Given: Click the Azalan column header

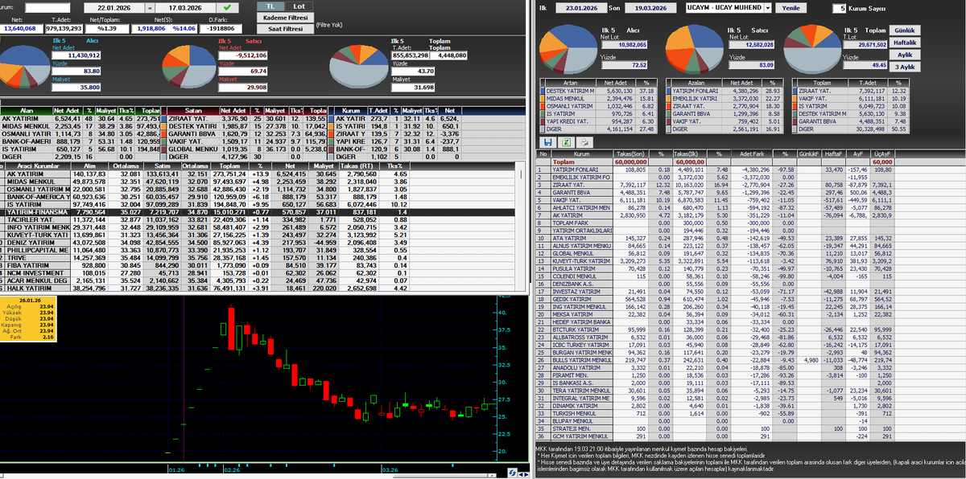Looking at the screenshot, I should coord(695,82).
